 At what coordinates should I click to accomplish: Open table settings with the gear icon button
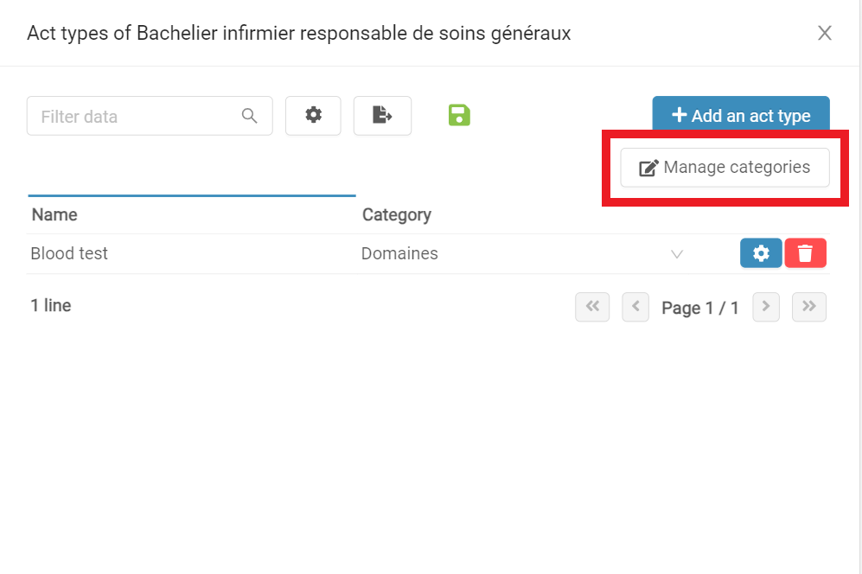click(313, 116)
